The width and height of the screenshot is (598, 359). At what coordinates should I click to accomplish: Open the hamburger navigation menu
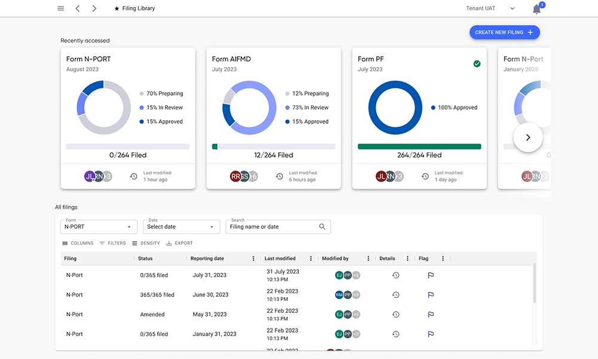click(x=60, y=8)
